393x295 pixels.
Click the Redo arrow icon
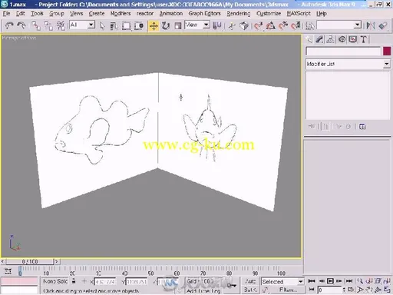coord(21,25)
